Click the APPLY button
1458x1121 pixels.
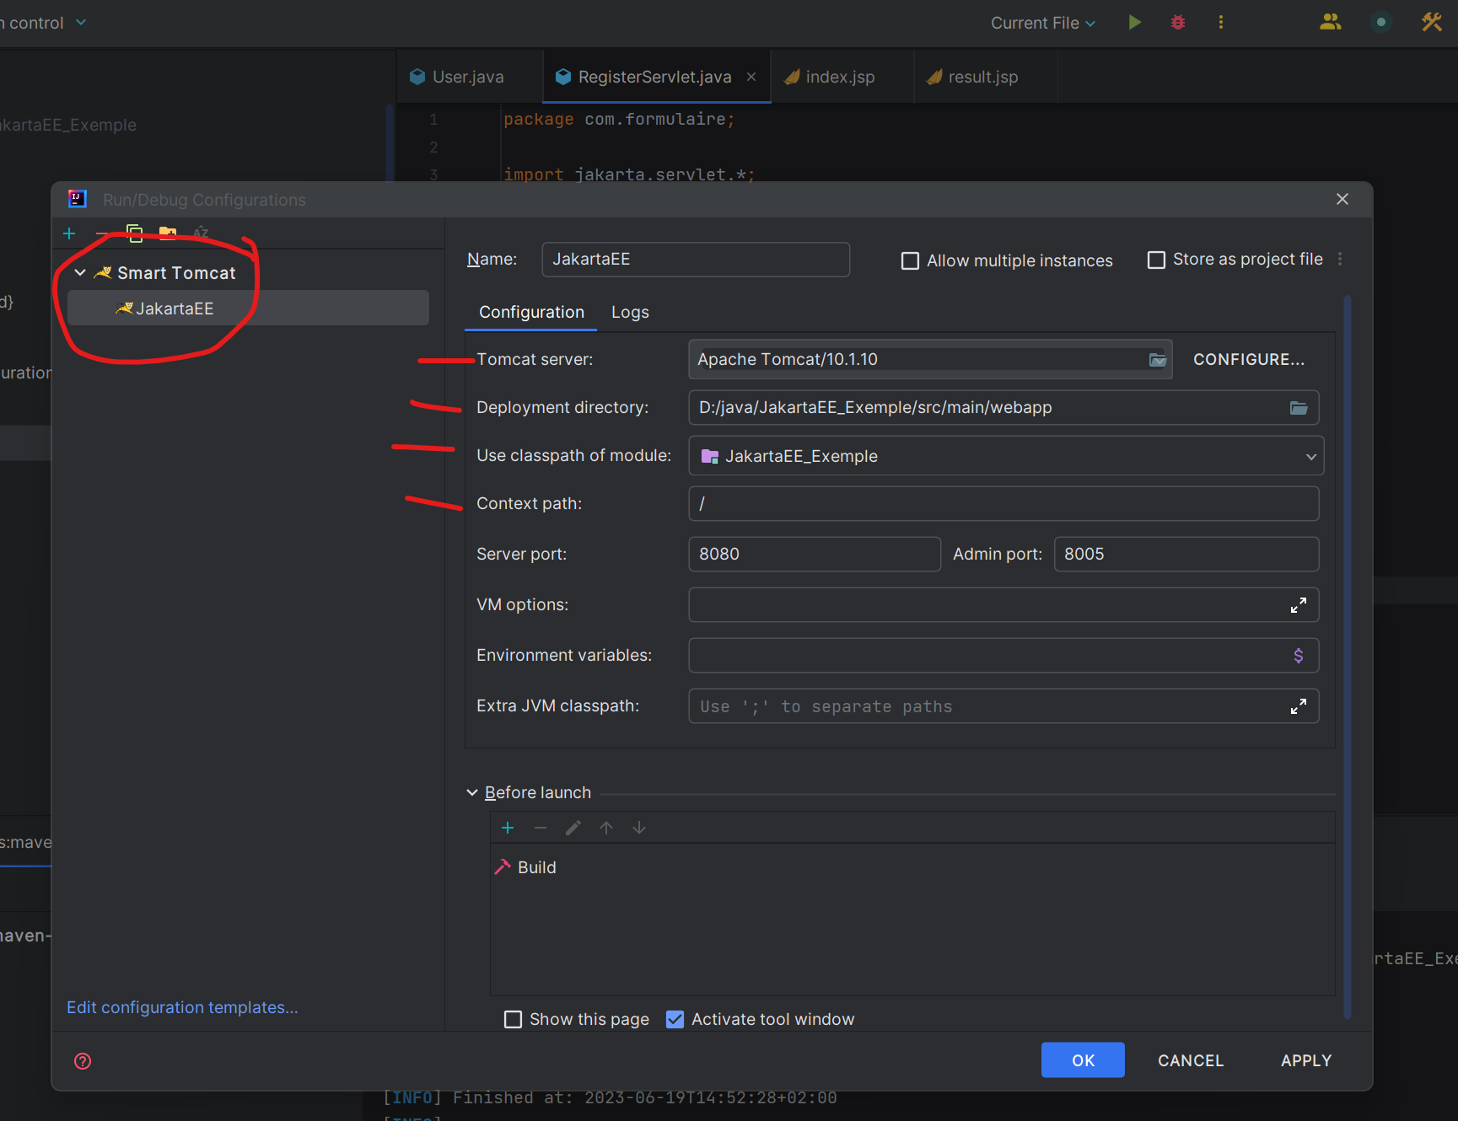tap(1306, 1060)
